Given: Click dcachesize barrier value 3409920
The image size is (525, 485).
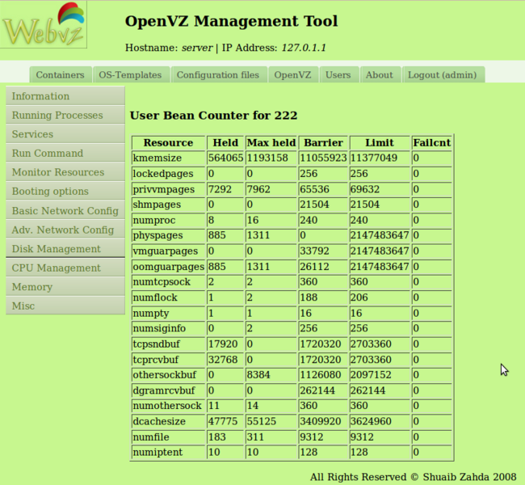Looking at the screenshot, I should pos(323,421).
